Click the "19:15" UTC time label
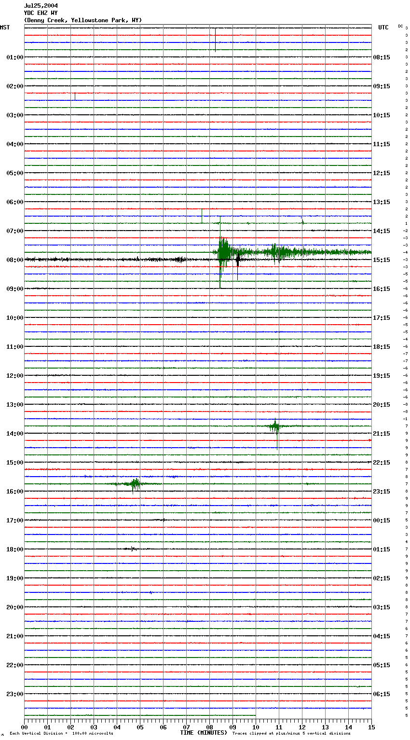 [382, 376]
